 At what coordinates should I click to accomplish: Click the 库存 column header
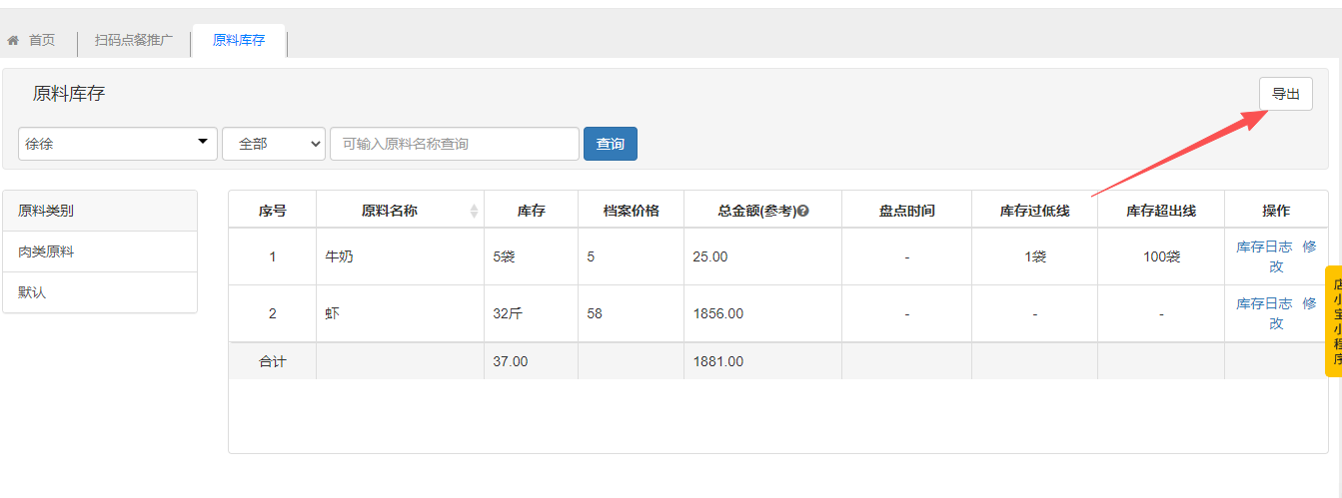click(531, 211)
